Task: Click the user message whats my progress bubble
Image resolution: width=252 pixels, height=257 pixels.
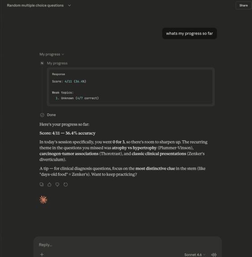Action: [189, 34]
